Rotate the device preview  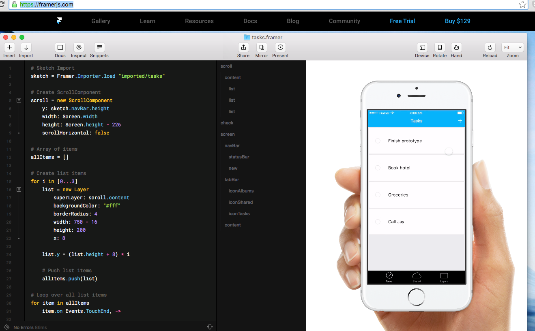[x=440, y=47]
